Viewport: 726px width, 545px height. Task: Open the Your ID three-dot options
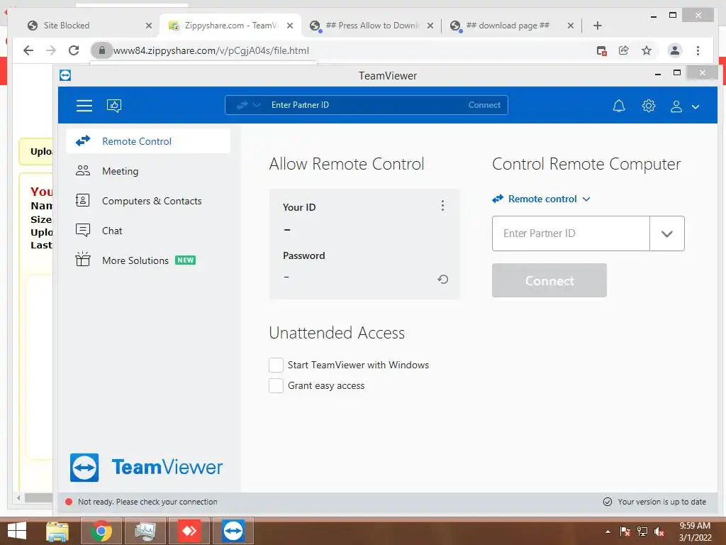[442, 205]
